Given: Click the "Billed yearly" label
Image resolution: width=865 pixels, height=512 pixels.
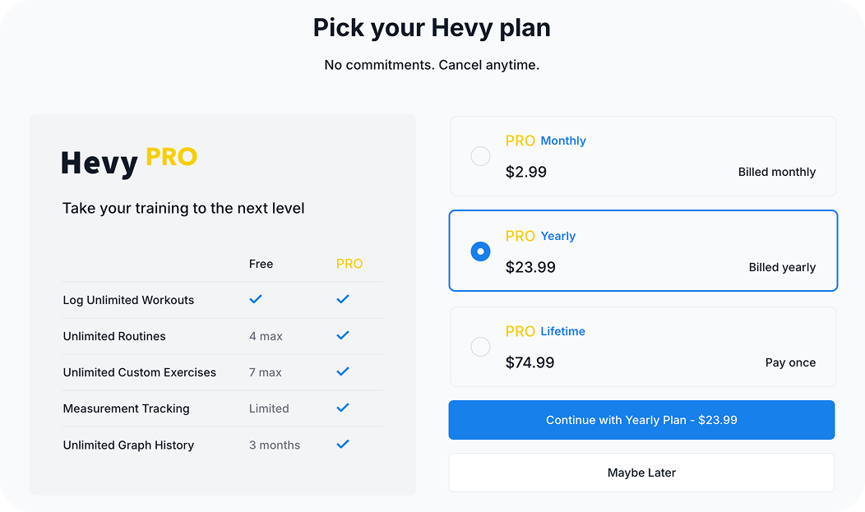Looking at the screenshot, I should tap(782, 267).
